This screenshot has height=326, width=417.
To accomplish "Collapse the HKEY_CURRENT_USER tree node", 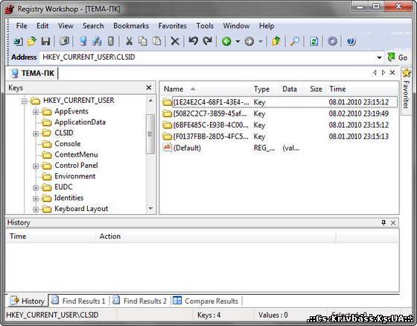I will (25, 101).
